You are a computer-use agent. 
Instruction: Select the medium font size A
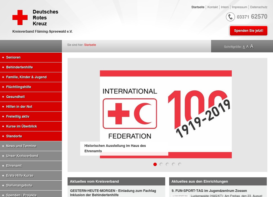point(247,47)
